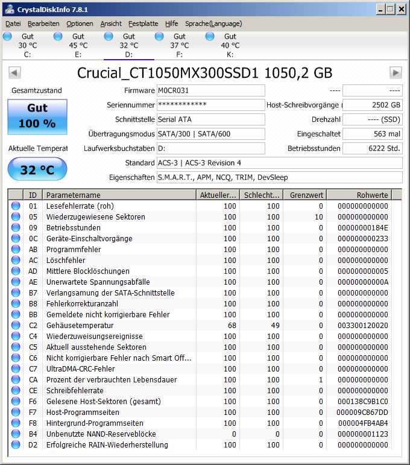Click status icon of Mittlere Blocklöschungen row
The width and height of the screenshot is (410, 465).
click(16, 271)
